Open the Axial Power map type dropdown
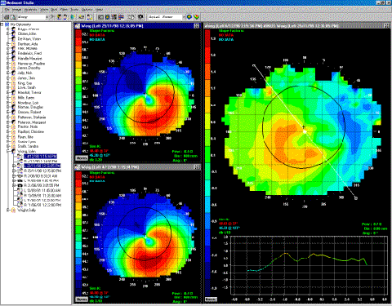Image resolution: width=392 pixels, height=306 pixels. point(184,17)
